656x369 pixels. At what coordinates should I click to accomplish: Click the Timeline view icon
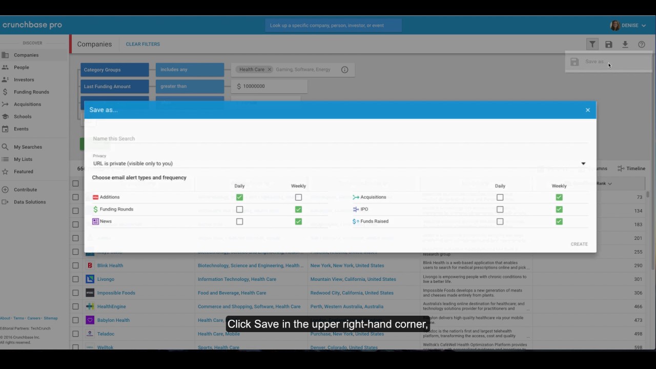tap(621, 169)
